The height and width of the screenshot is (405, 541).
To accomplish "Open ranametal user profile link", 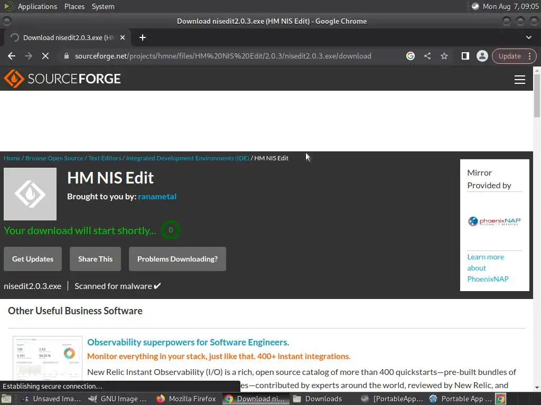I will coord(157,197).
